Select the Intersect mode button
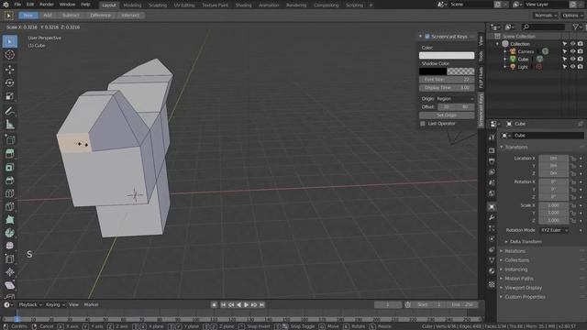587x330 pixels. coord(130,16)
